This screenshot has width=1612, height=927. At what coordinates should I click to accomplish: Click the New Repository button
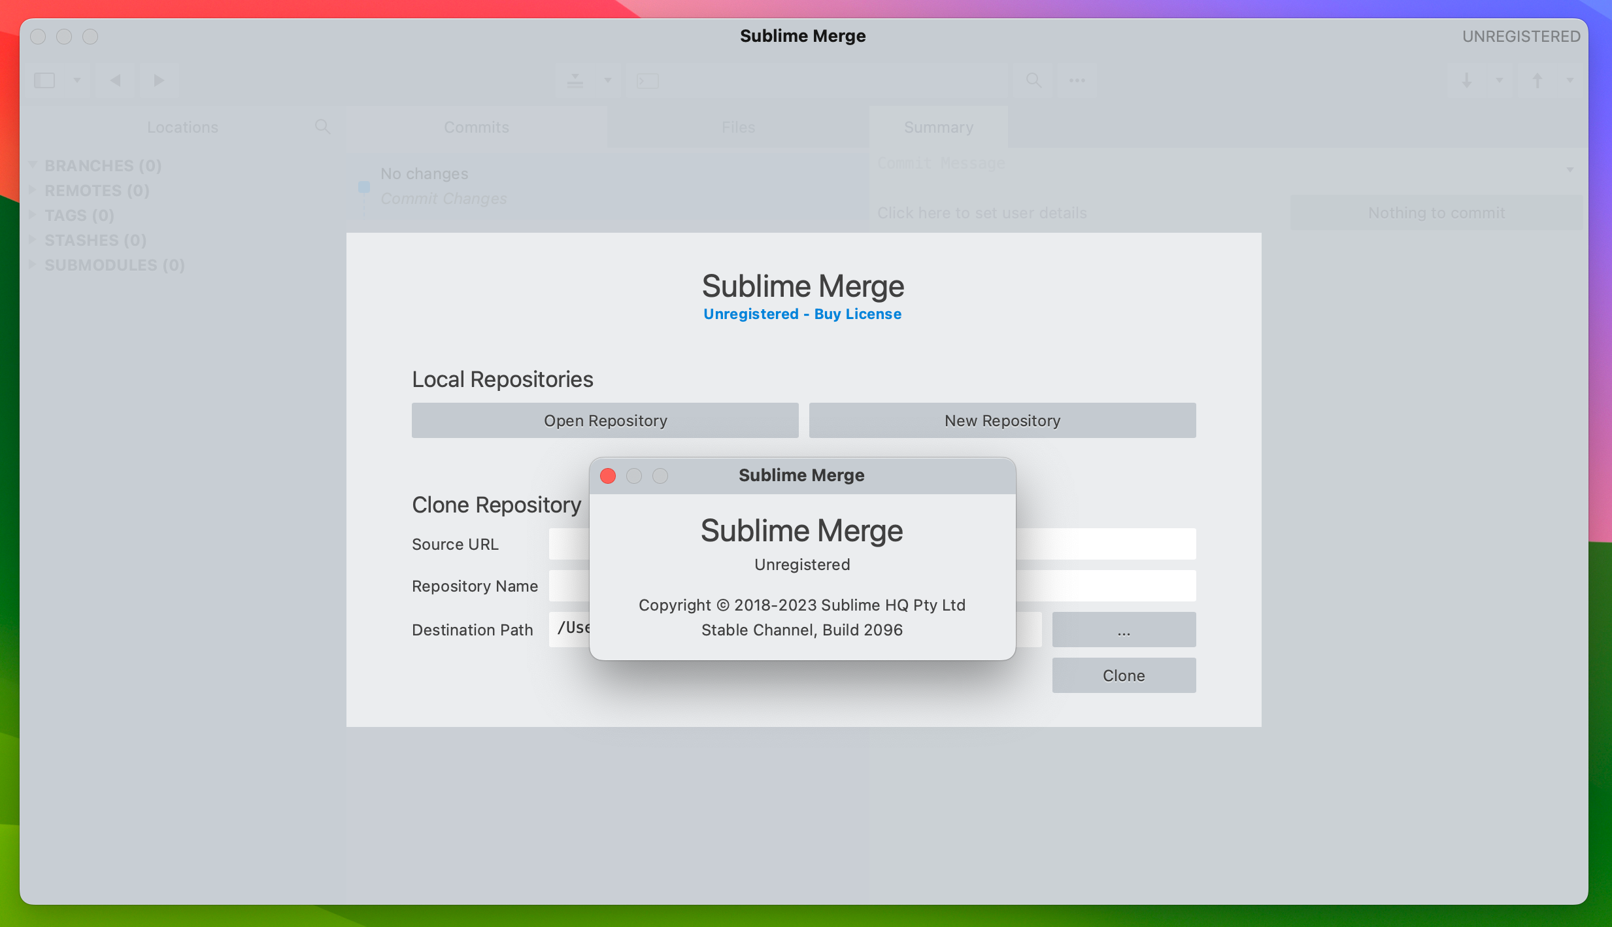pyautogui.click(x=1002, y=420)
